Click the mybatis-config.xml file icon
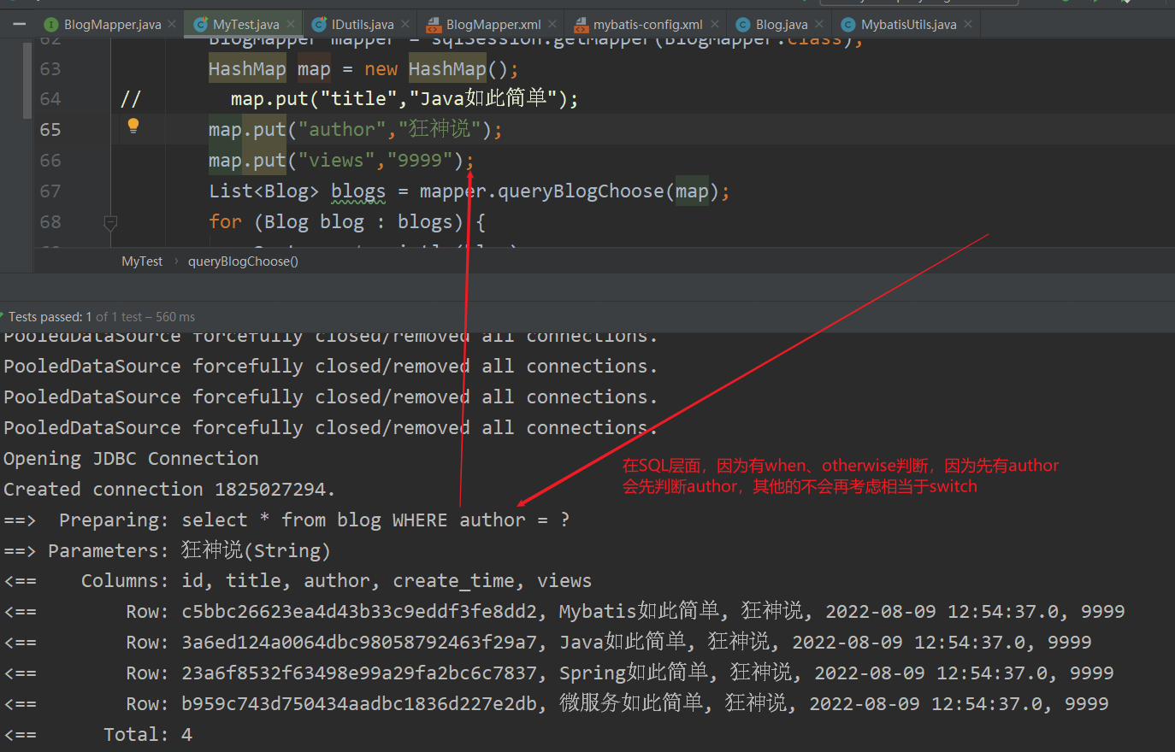 tap(582, 25)
